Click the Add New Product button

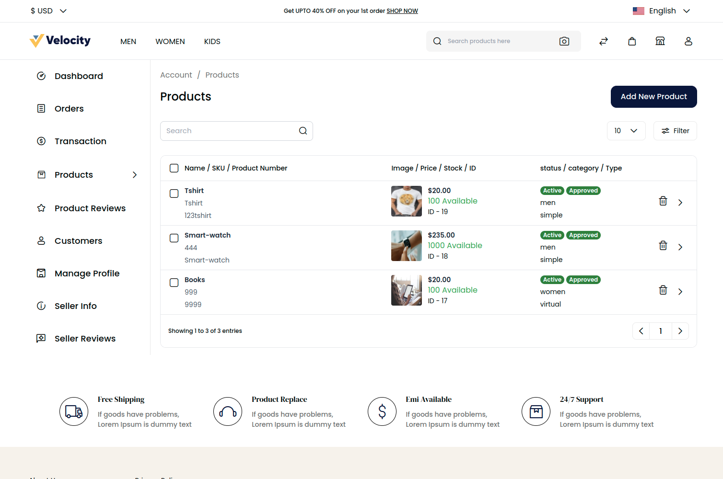pos(653,97)
